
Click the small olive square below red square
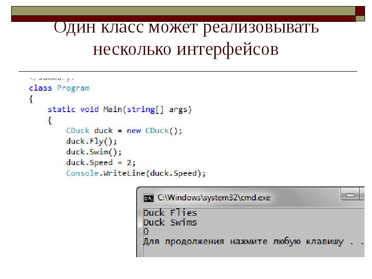point(360,19)
